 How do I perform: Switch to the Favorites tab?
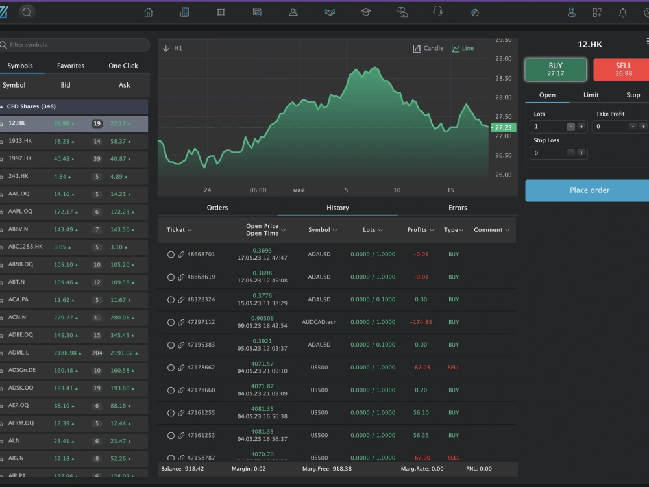pyautogui.click(x=71, y=66)
